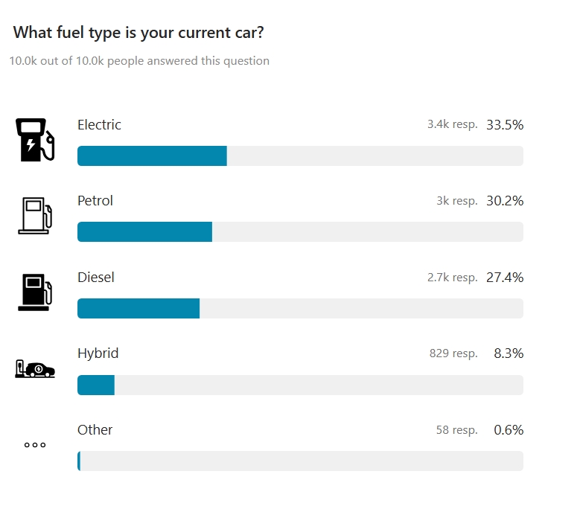Click the 829 resp. Hybrid count
Image resolution: width=583 pixels, height=506 pixels.
453,353
